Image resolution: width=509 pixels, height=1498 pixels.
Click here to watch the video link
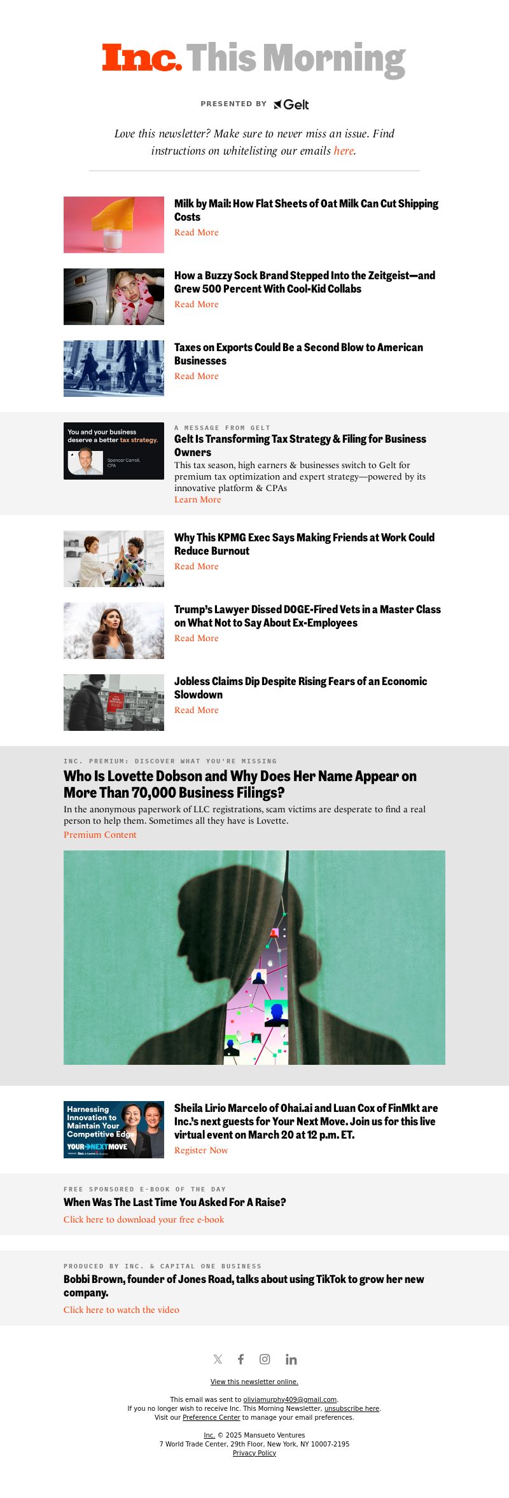tap(122, 1310)
